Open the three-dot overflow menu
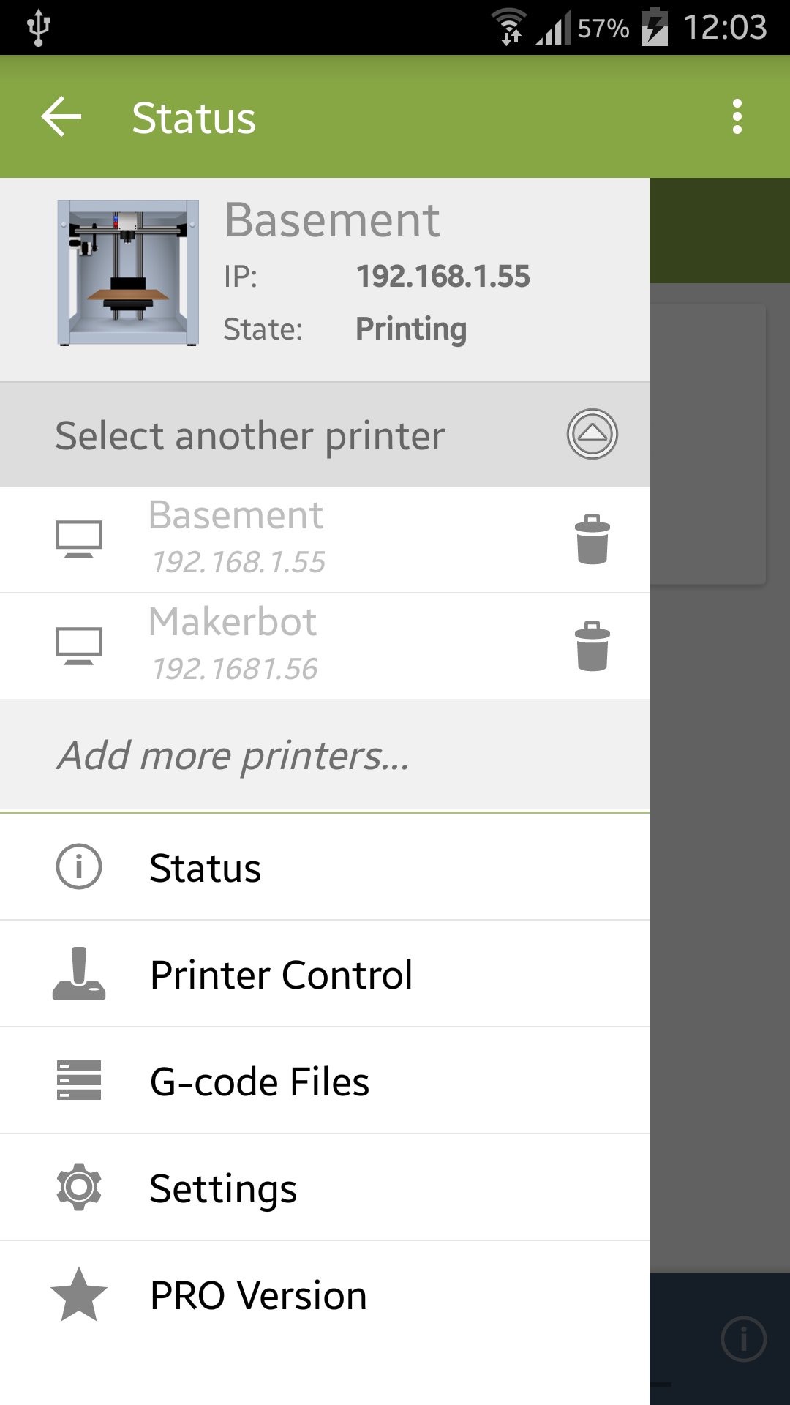Screen dimensions: 790x1405 (x=737, y=117)
